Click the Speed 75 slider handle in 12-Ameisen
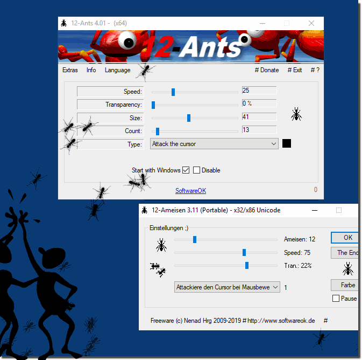This screenshot has width=362, height=360. [x=244, y=252]
